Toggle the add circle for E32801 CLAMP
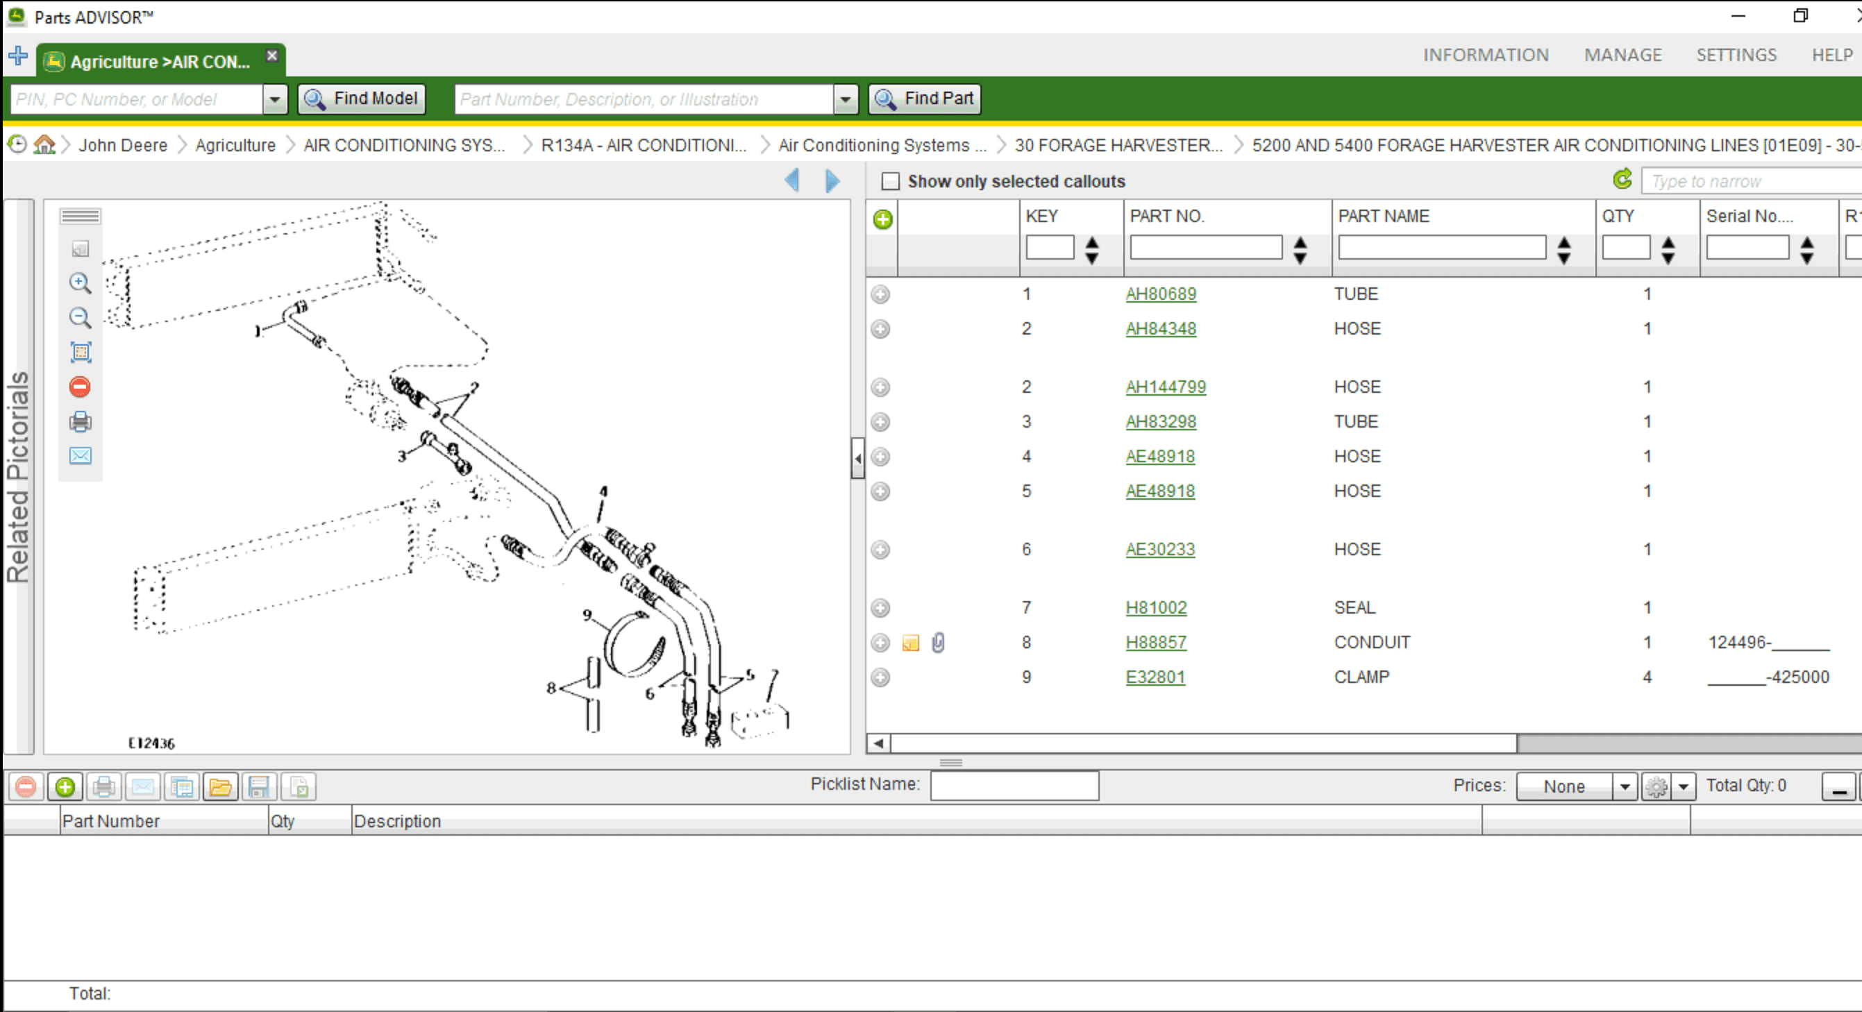The width and height of the screenshot is (1862, 1012). pyautogui.click(x=880, y=677)
